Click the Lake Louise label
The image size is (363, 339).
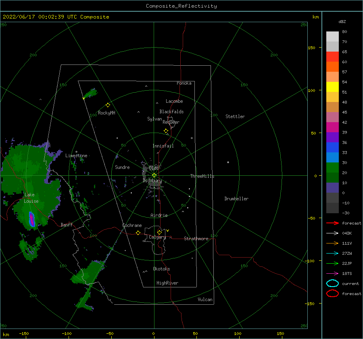coord(31,198)
